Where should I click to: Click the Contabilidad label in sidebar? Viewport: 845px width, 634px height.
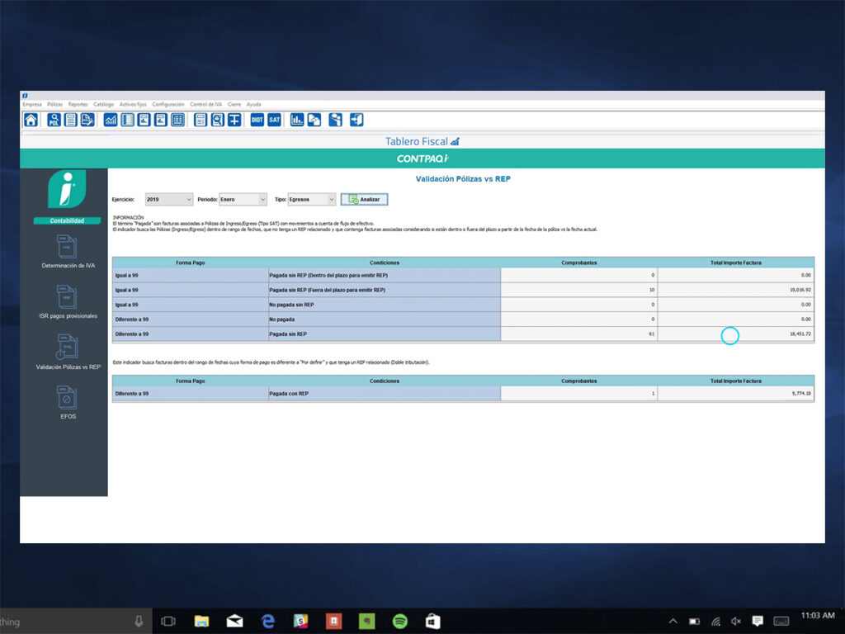67,220
